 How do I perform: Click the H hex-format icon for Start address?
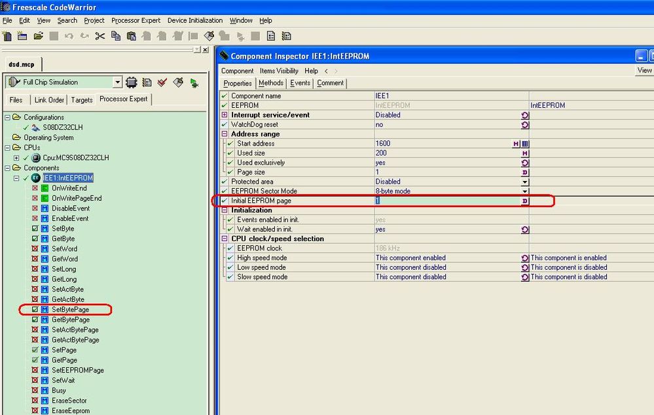point(516,144)
